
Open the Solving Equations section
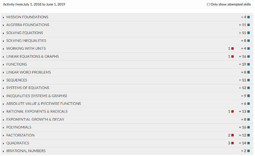point(127,33)
